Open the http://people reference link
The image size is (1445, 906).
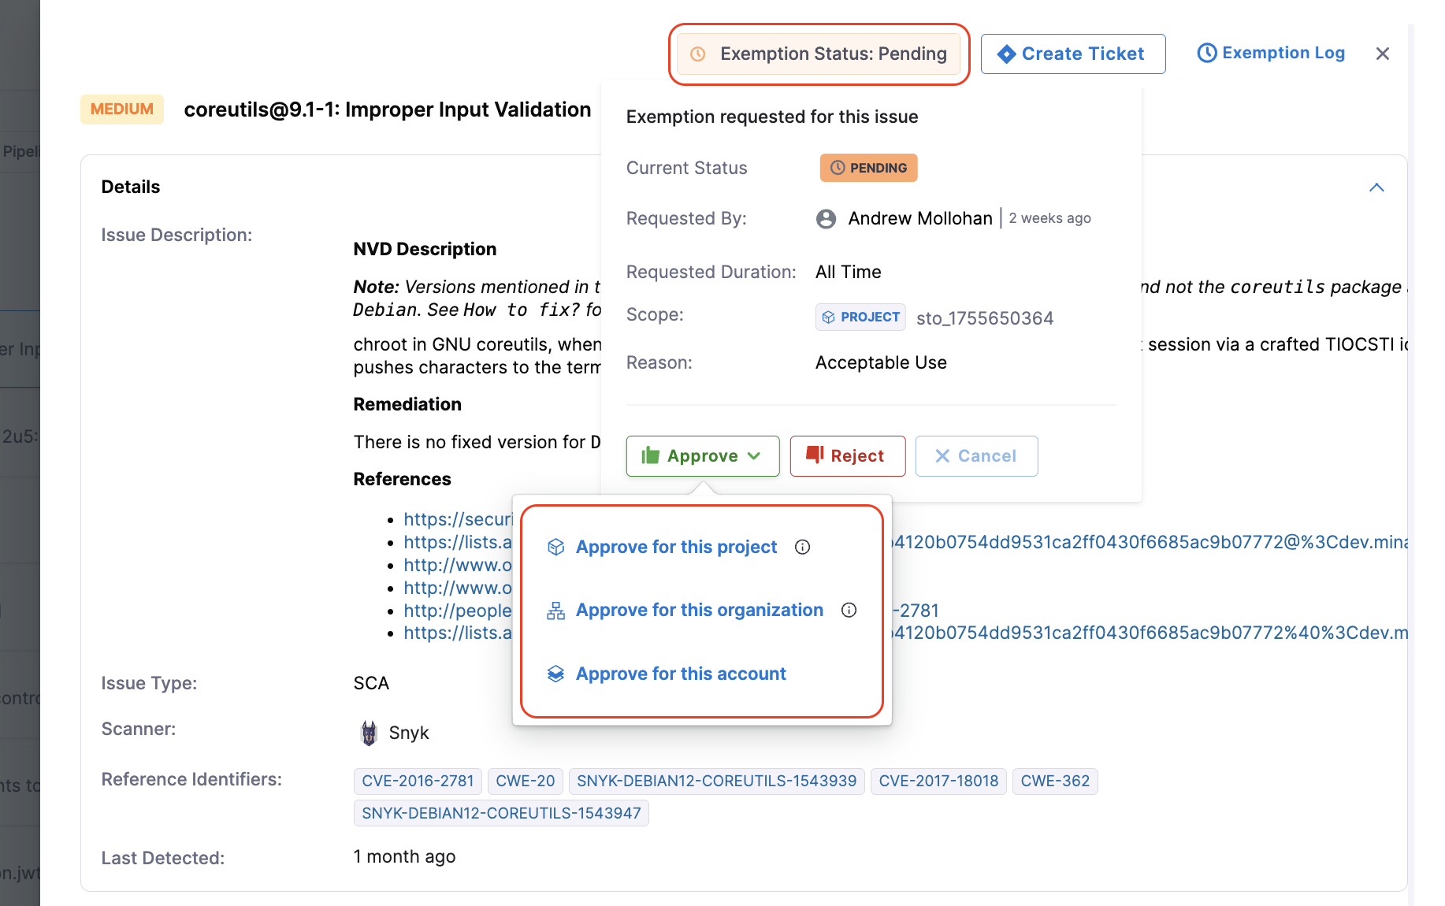pyautogui.click(x=458, y=611)
